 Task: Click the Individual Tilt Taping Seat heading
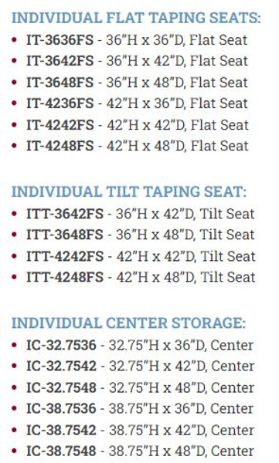click(x=129, y=191)
